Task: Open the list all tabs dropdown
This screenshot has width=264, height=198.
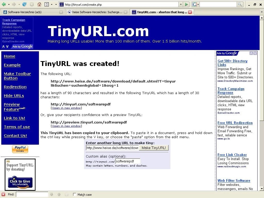Action: click(262, 12)
